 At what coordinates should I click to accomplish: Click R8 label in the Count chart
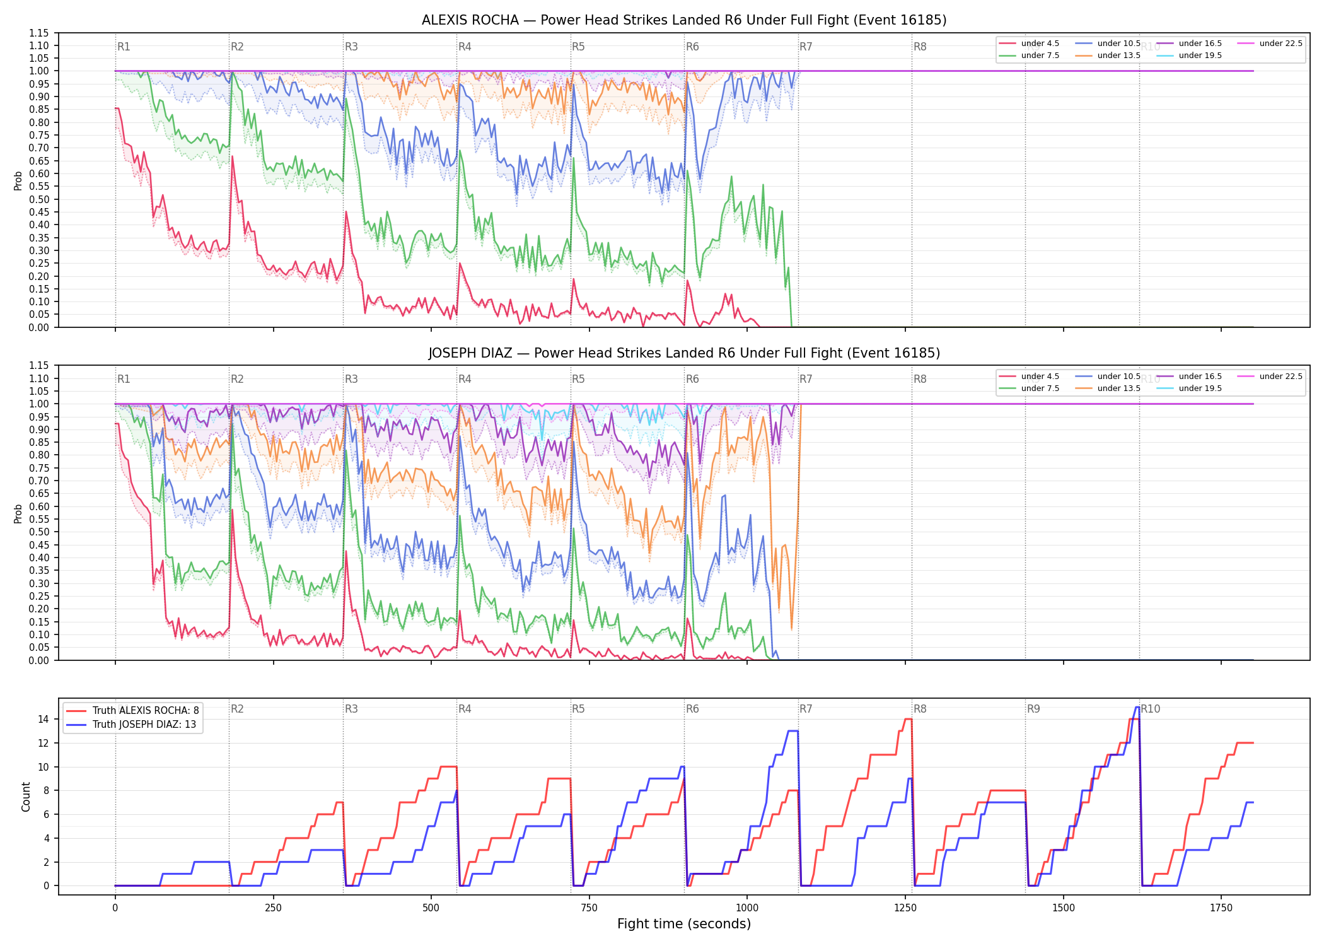point(920,709)
